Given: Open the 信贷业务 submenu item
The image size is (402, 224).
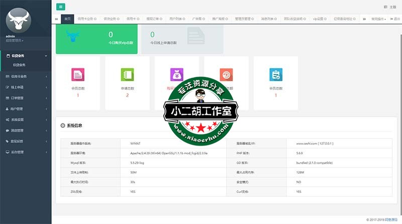Looking at the screenshot, I should tap(19, 65).
